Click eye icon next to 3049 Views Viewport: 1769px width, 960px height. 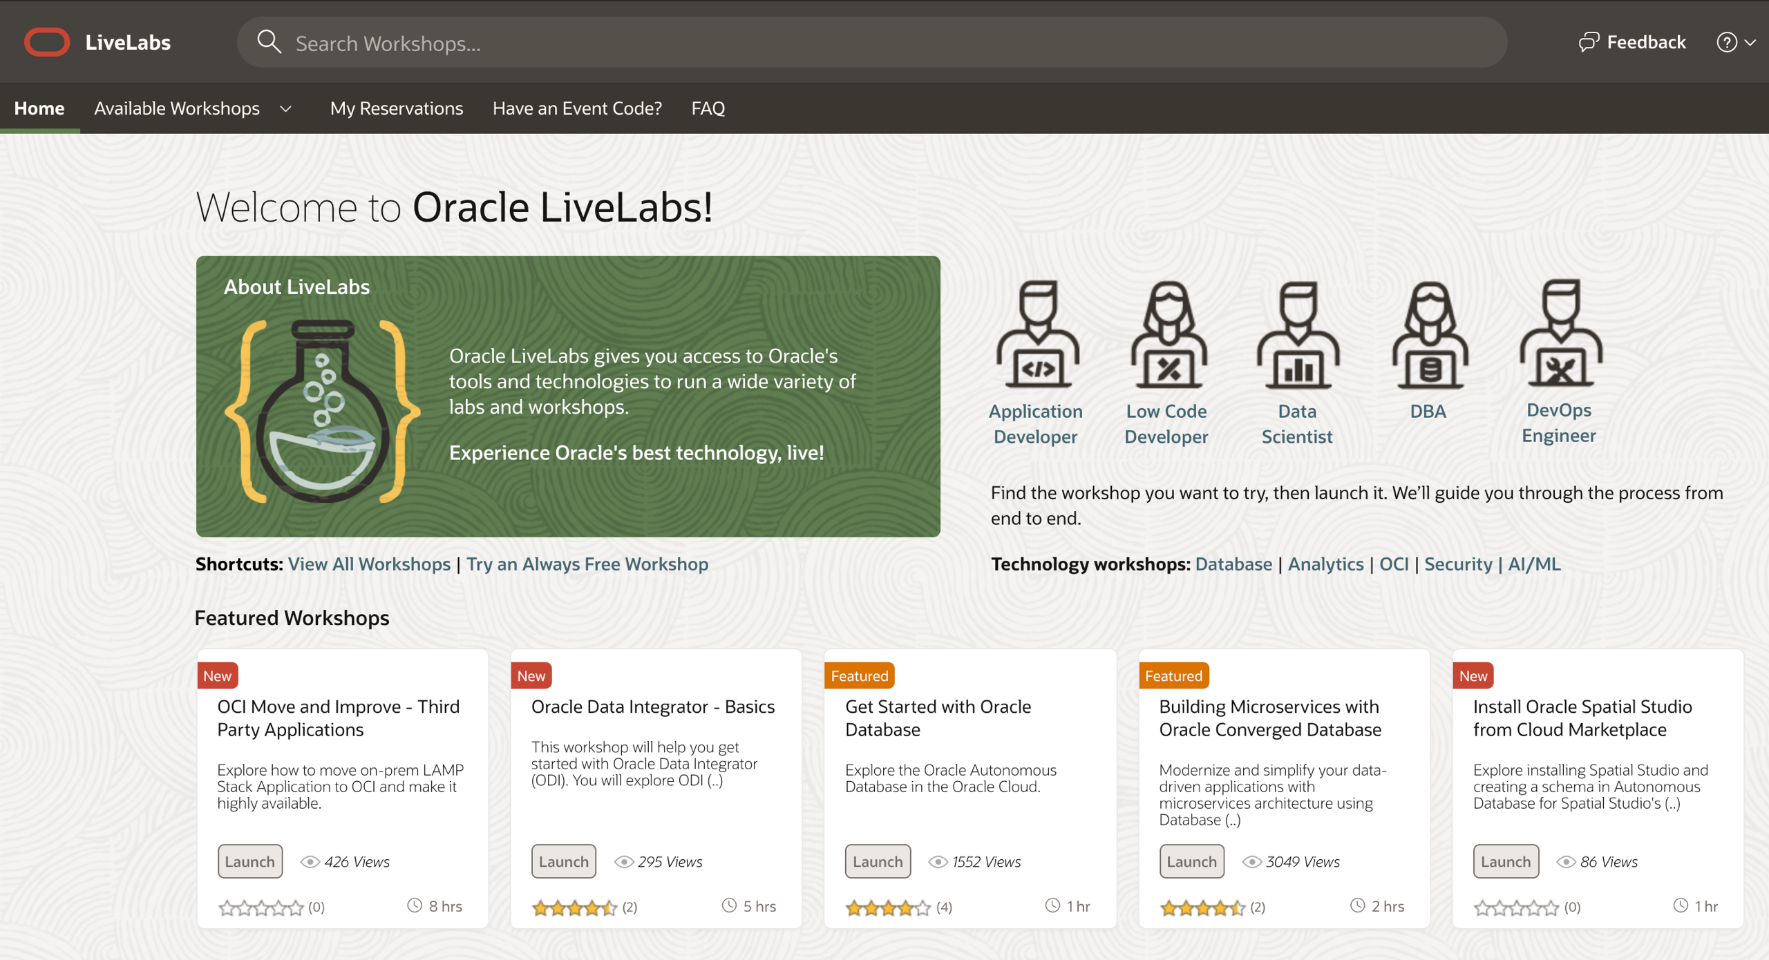1251,861
